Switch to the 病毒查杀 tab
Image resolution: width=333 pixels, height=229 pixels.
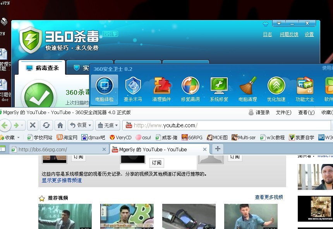click(x=42, y=68)
